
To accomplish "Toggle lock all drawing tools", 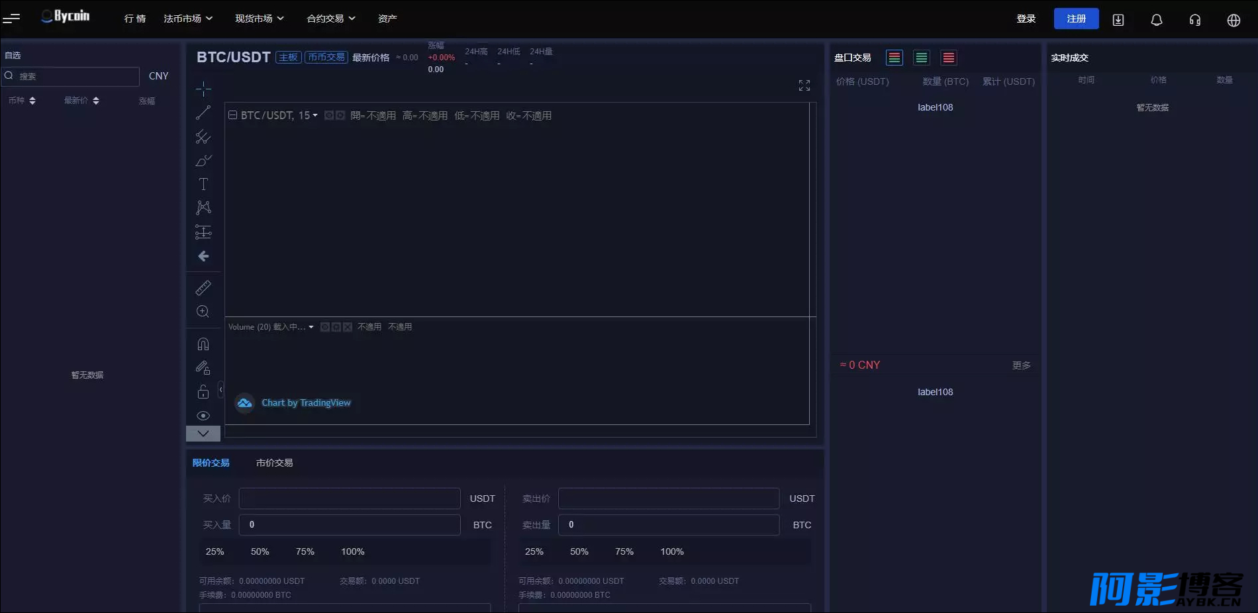I will (203, 392).
